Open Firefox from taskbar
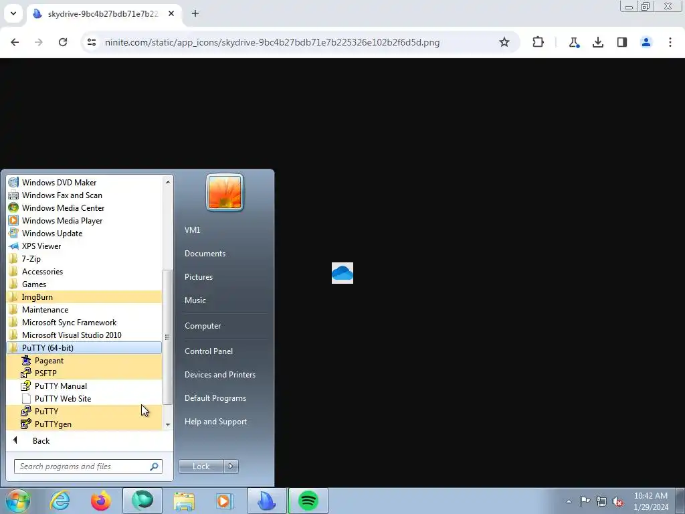This screenshot has width=685, height=514. [x=101, y=501]
